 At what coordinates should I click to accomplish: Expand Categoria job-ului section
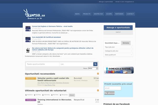pyautogui.click(x=118, y=51)
